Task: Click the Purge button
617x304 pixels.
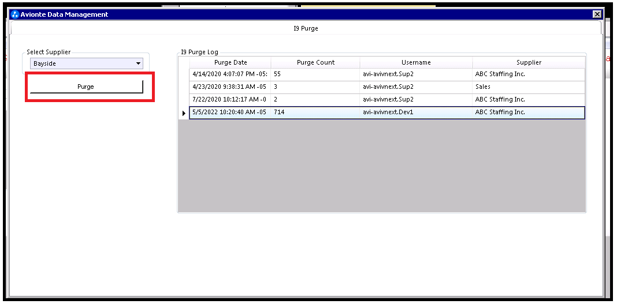Action: (x=87, y=87)
